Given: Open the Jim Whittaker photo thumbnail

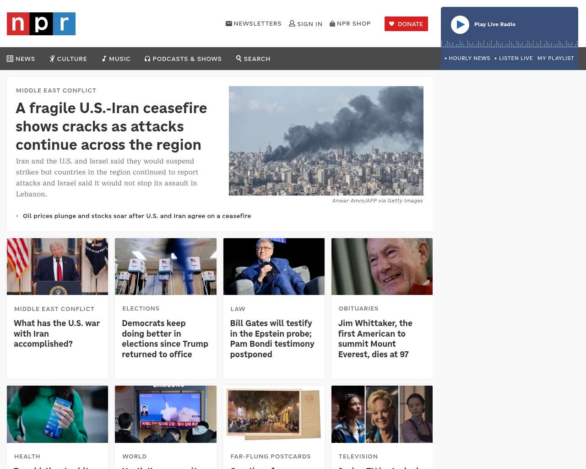Looking at the screenshot, I should click(382, 267).
